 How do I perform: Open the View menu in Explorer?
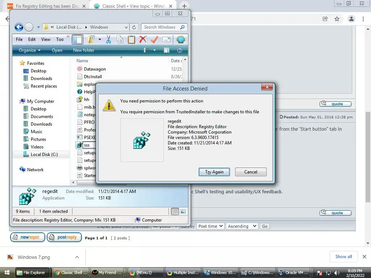46,39
